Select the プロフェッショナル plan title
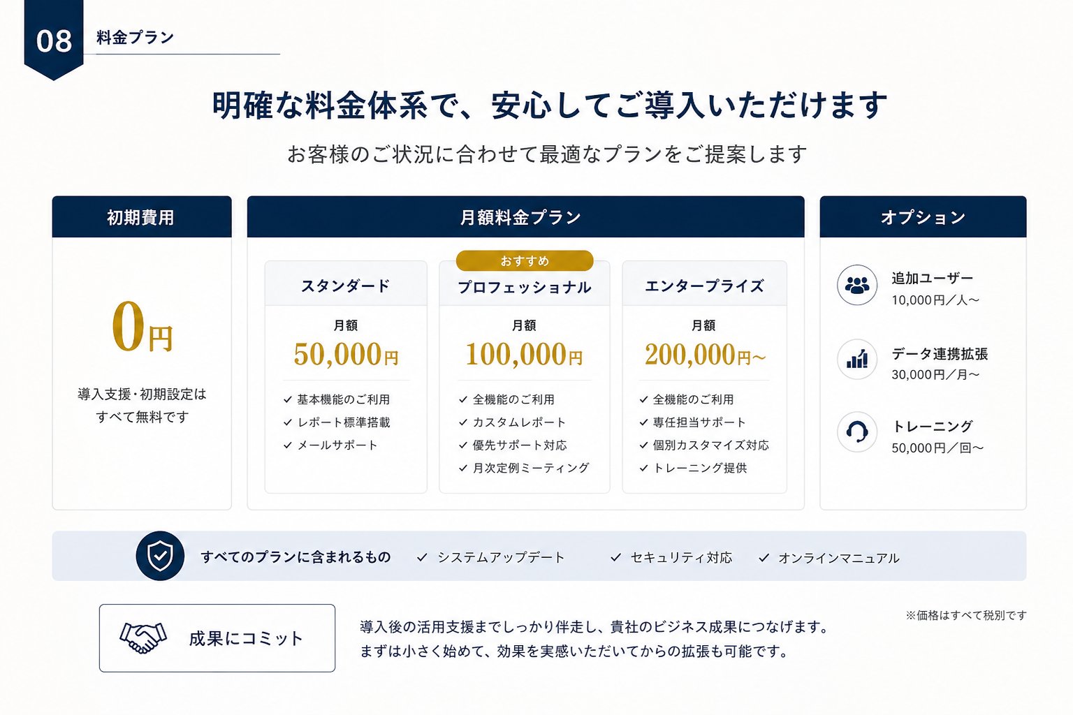 (525, 287)
